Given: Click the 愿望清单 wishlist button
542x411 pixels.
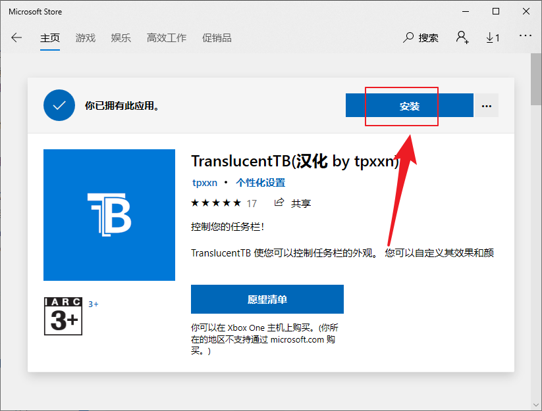Looking at the screenshot, I should pos(267,299).
